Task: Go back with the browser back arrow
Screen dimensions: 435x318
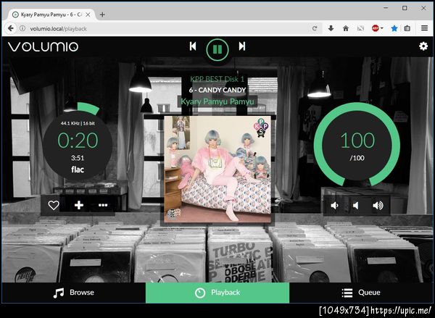Action: 10,28
